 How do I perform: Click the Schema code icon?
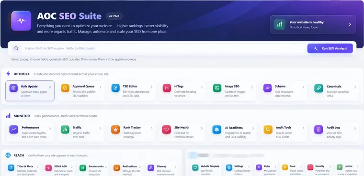pos(267,88)
